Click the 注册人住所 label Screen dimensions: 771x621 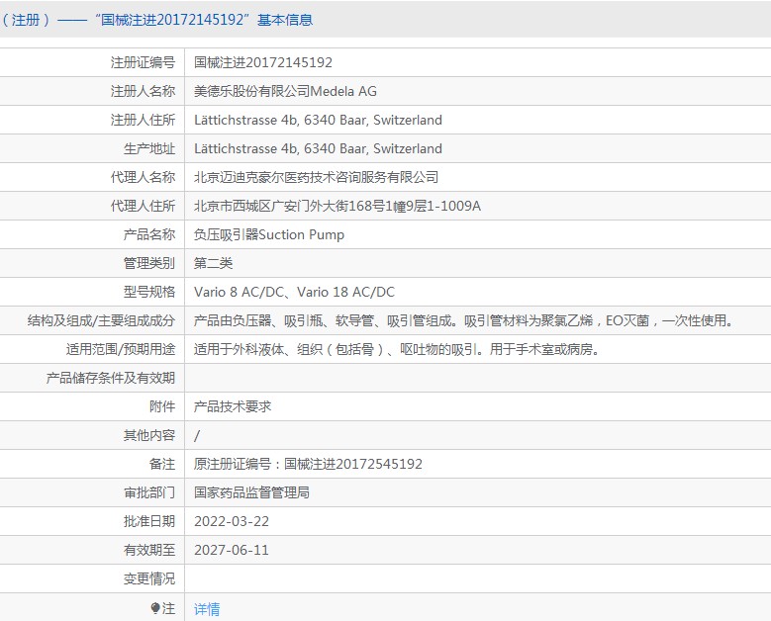(144, 120)
